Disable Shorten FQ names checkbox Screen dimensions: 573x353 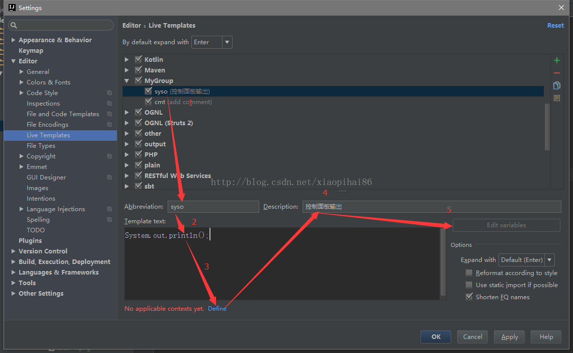(469, 297)
